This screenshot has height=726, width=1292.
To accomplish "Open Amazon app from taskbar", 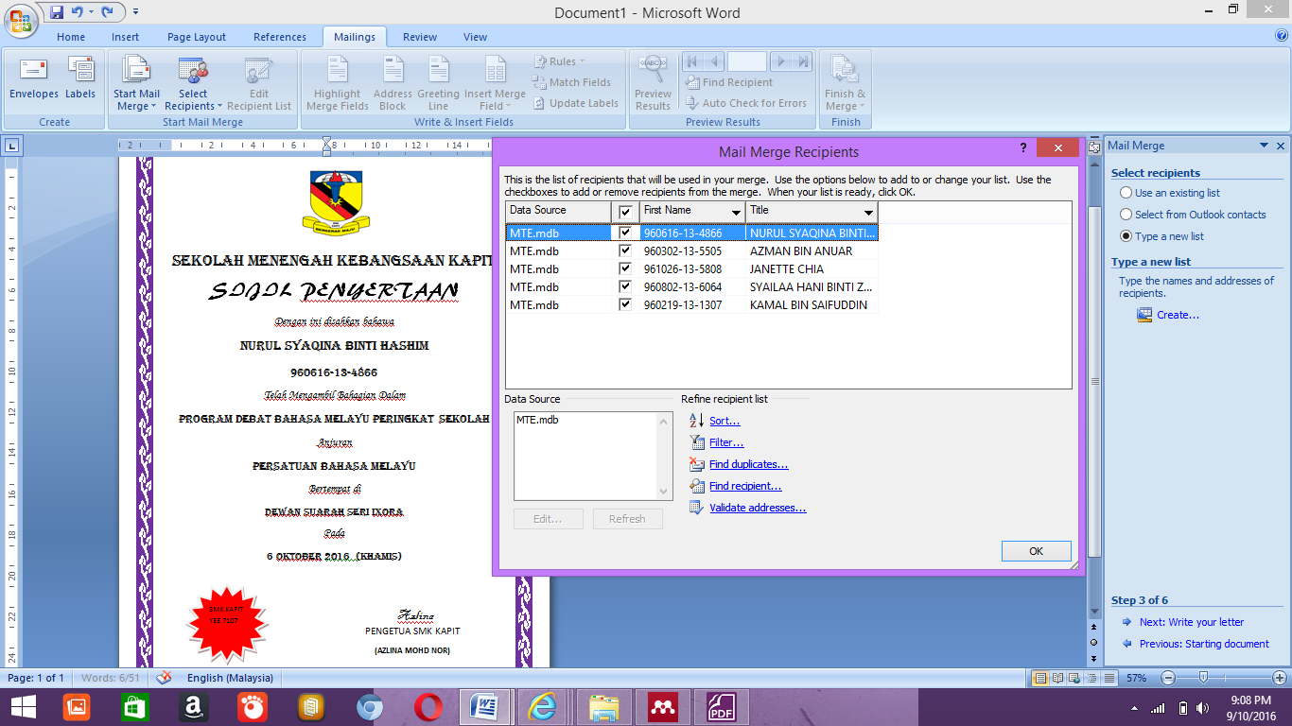I will [x=193, y=707].
